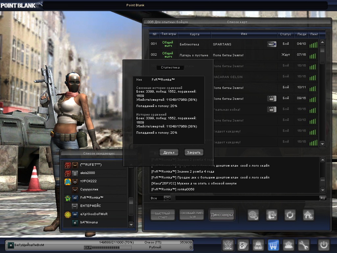Viewport: 337px width, 253px height.
Task: Click observer icon in room 09/16 row
Action: tap(272, 98)
